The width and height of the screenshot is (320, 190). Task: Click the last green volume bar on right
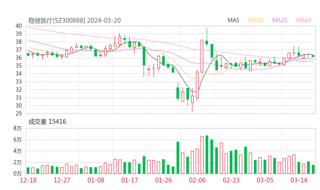(313, 169)
